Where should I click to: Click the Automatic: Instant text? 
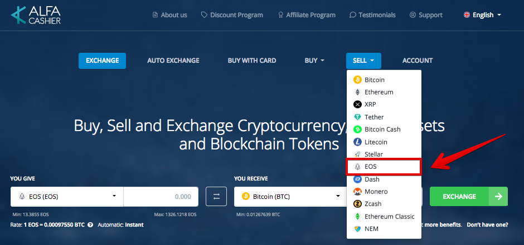click(x=120, y=224)
